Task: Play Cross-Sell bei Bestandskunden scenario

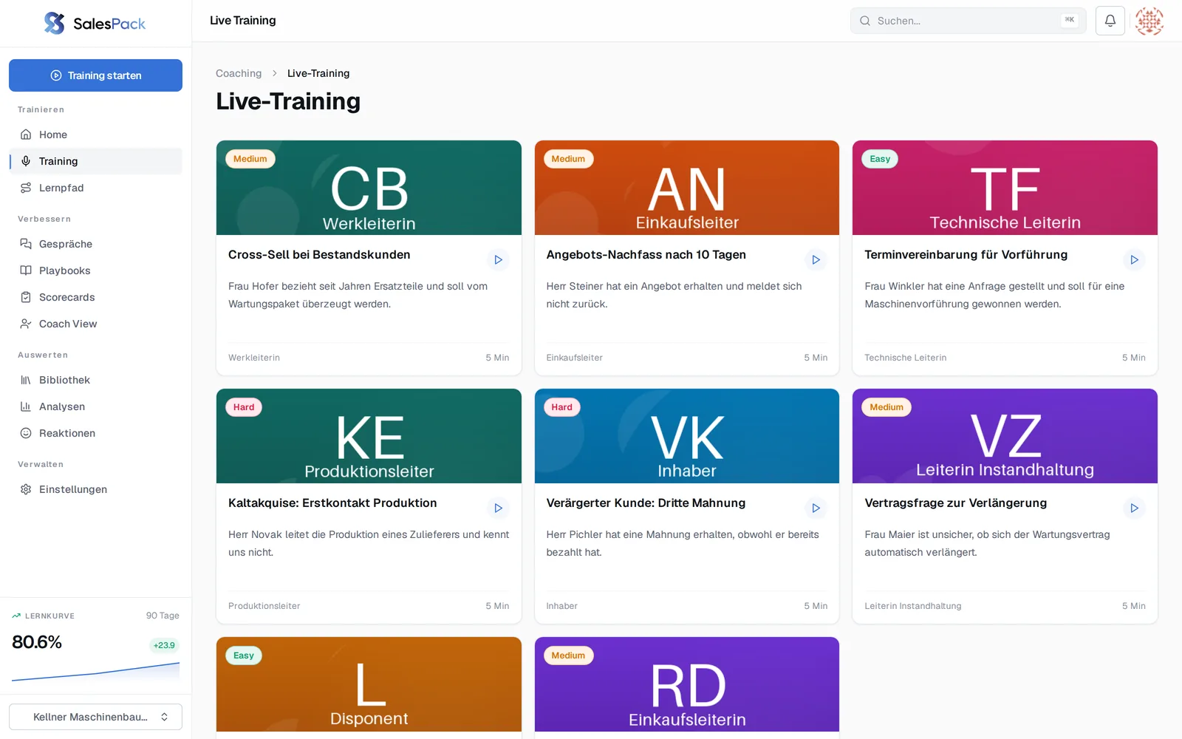Action: (498, 259)
